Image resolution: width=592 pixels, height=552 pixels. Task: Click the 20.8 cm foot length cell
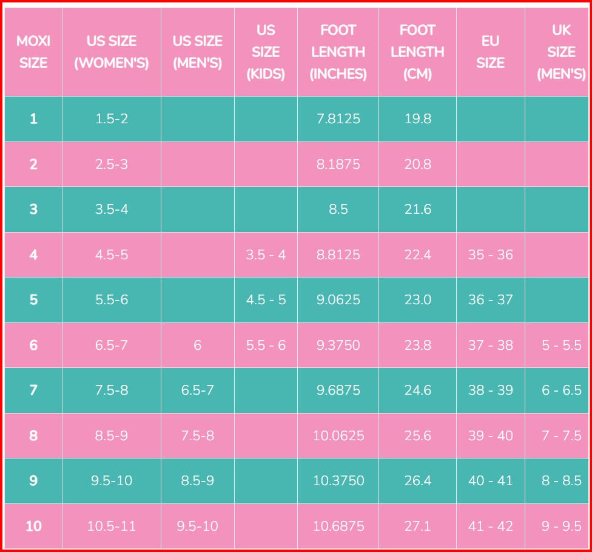click(x=418, y=164)
